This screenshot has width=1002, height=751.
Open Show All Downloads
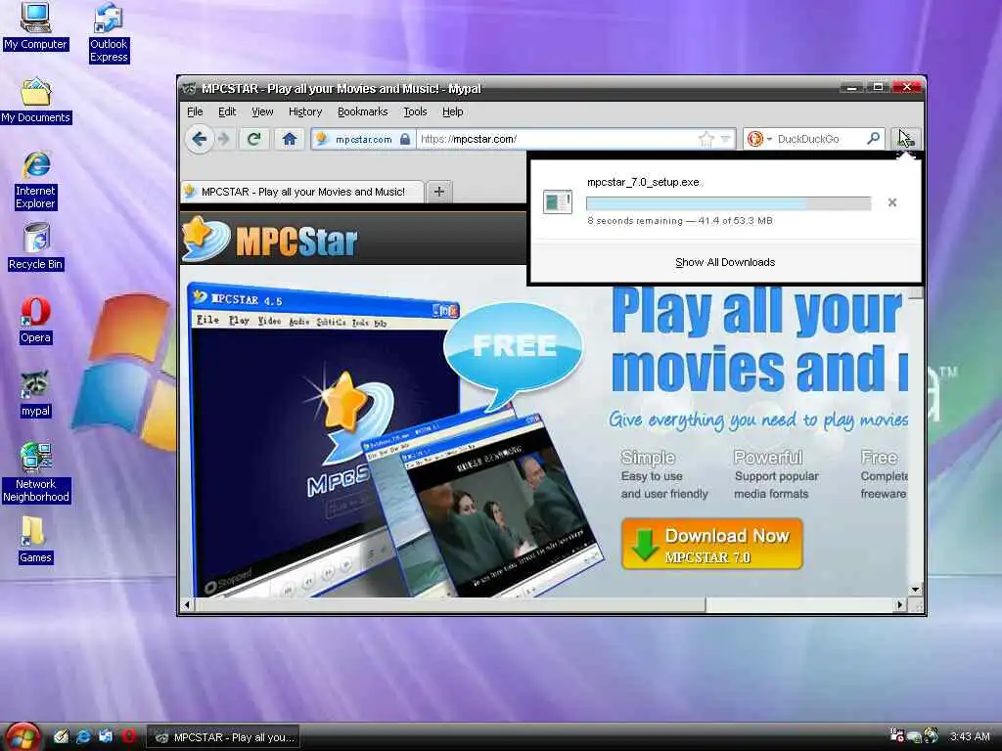(725, 262)
